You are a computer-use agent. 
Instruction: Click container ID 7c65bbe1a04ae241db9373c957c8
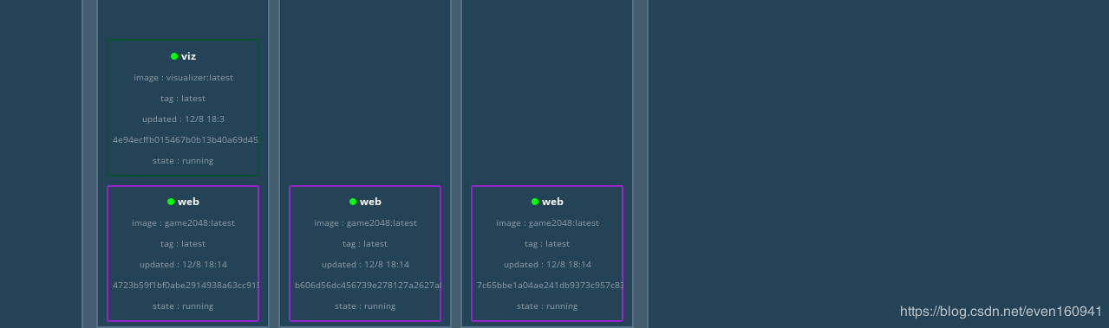[x=550, y=286]
